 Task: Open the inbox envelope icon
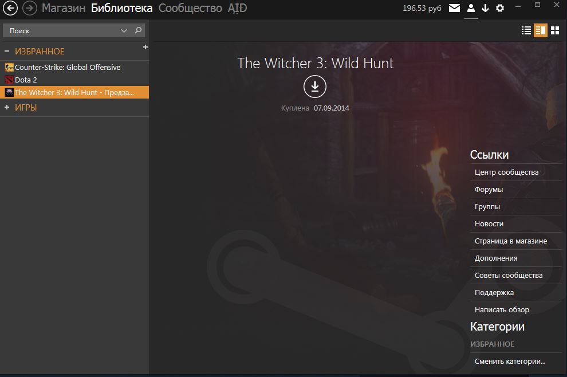[454, 8]
